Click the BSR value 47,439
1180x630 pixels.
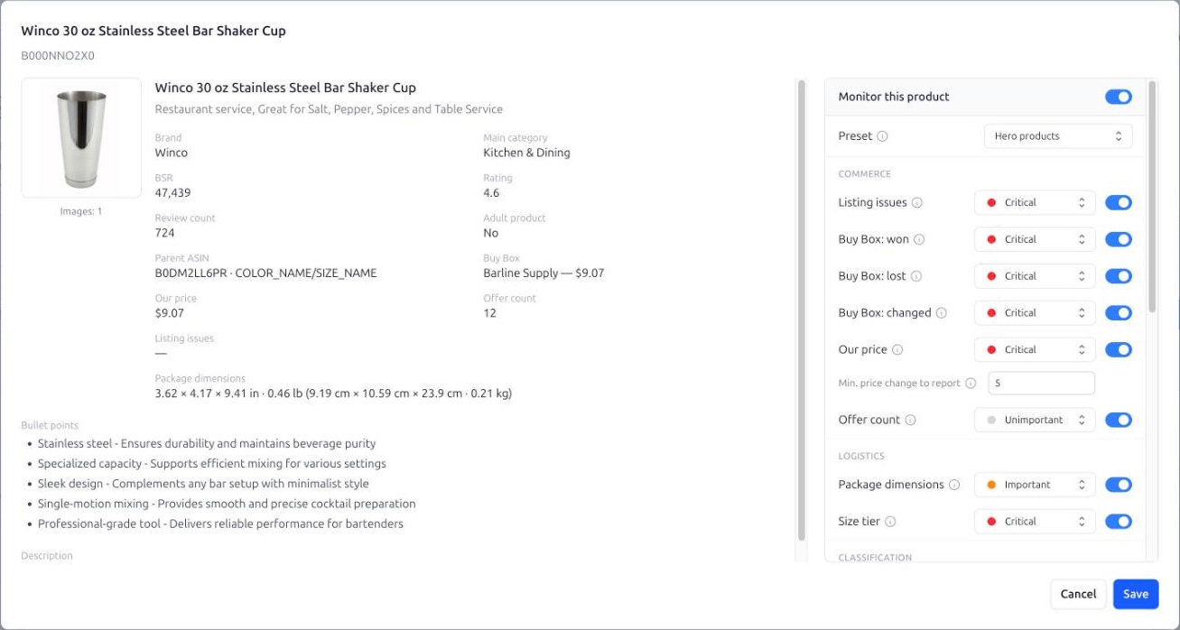[172, 193]
